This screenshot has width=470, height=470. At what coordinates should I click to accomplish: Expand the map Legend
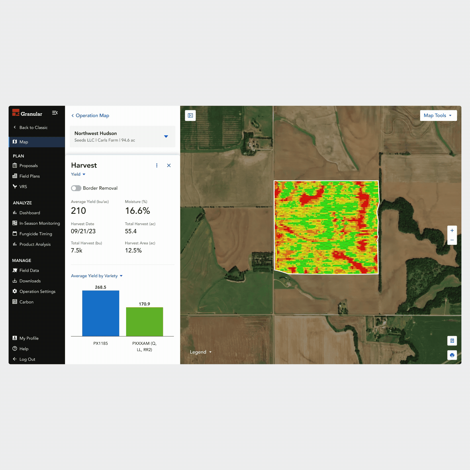[201, 352]
